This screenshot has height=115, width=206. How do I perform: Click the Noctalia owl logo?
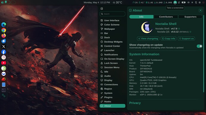pos(147,27)
